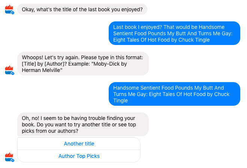Click the Messenger badge on the bottom bot avatar

click(x=13, y=160)
